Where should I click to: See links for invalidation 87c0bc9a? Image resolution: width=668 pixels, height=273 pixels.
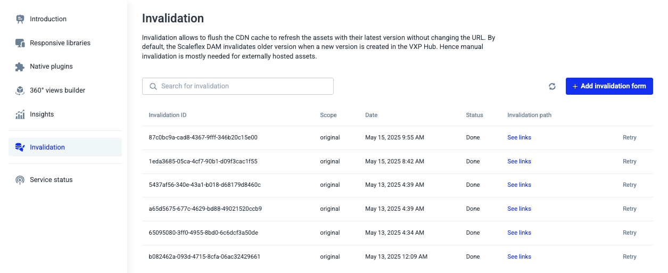(519, 137)
